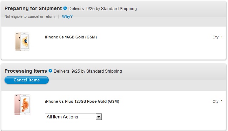Image resolution: width=228 pixels, height=131 pixels.
Task: Click blue arrow icon beside Processing Items
Action: [50, 71]
